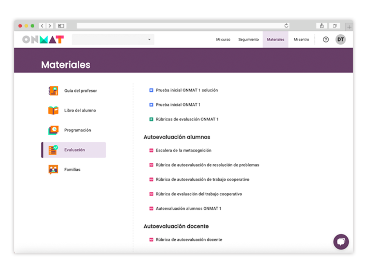Click the ONMAT logo
The width and height of the screenshot is (365, 274).
click(x=43, y=39)
